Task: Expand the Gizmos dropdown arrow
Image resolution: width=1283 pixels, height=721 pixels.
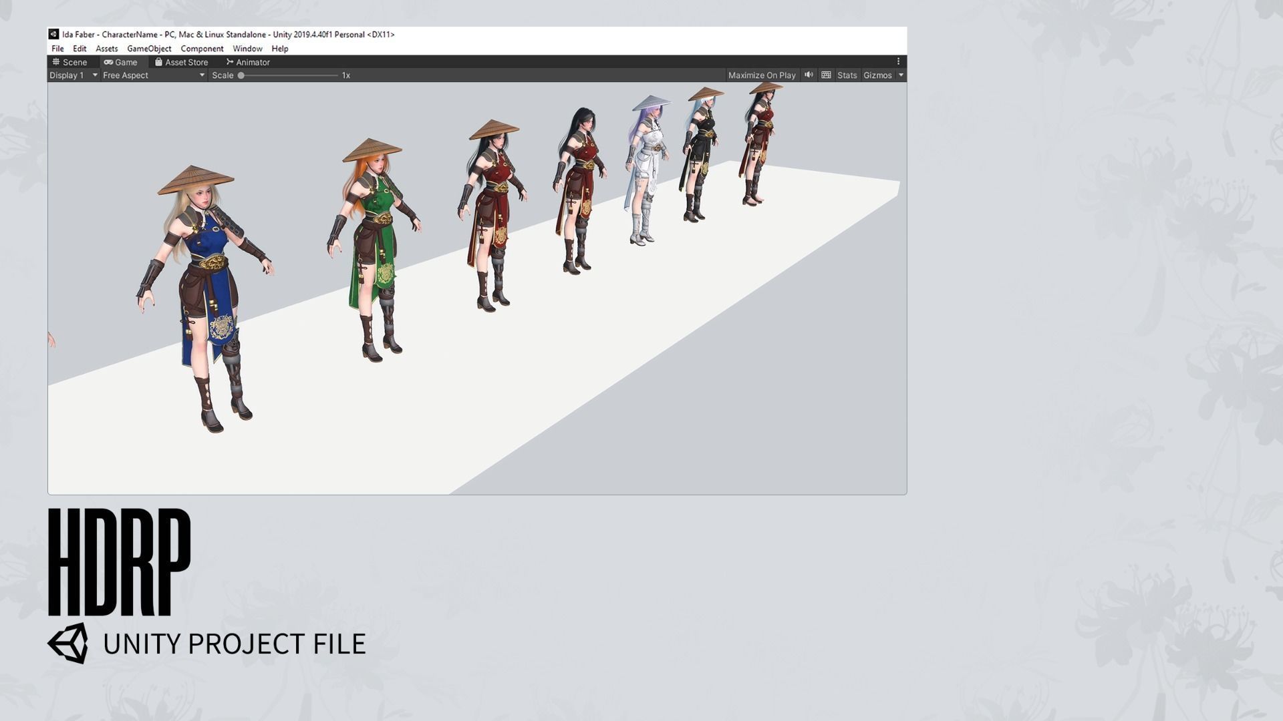Action: pyautogui.click(x=901, y=75)
